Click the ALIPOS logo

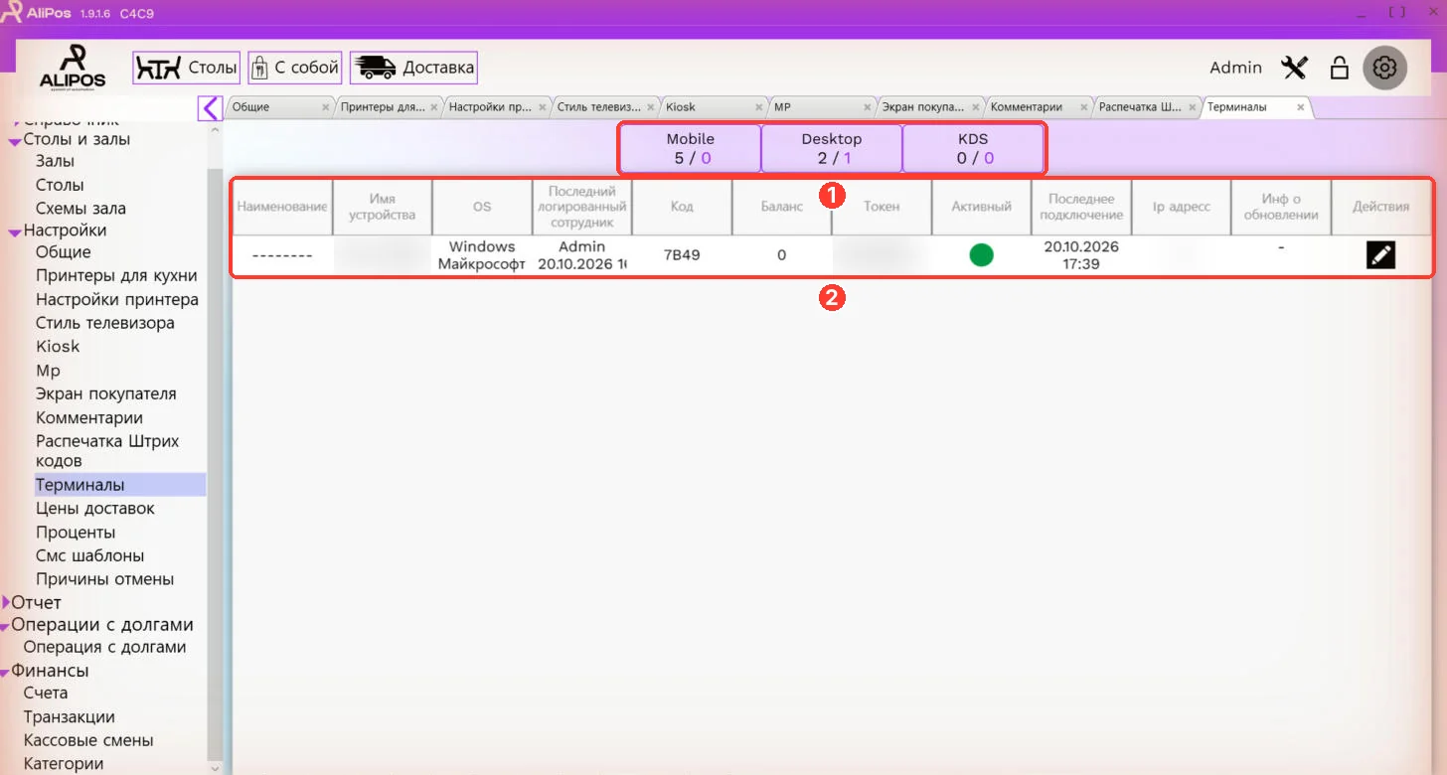tap(73, 68)
